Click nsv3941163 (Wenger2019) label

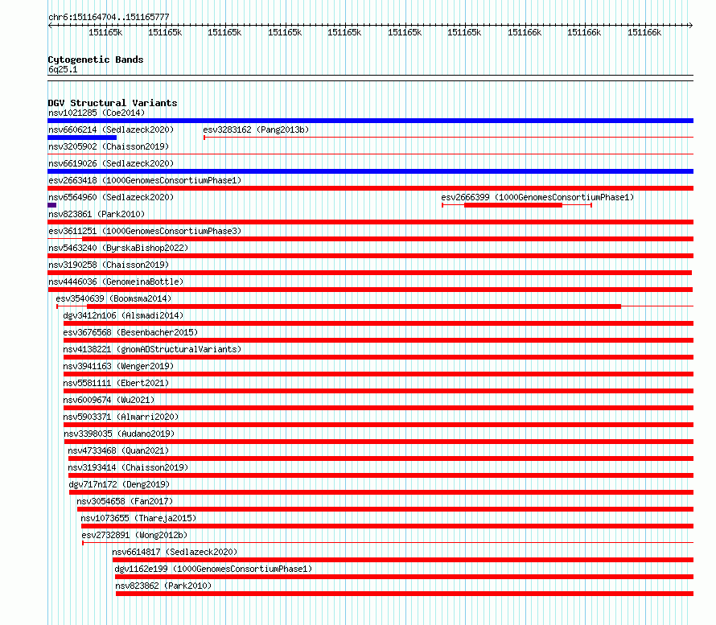118,366
